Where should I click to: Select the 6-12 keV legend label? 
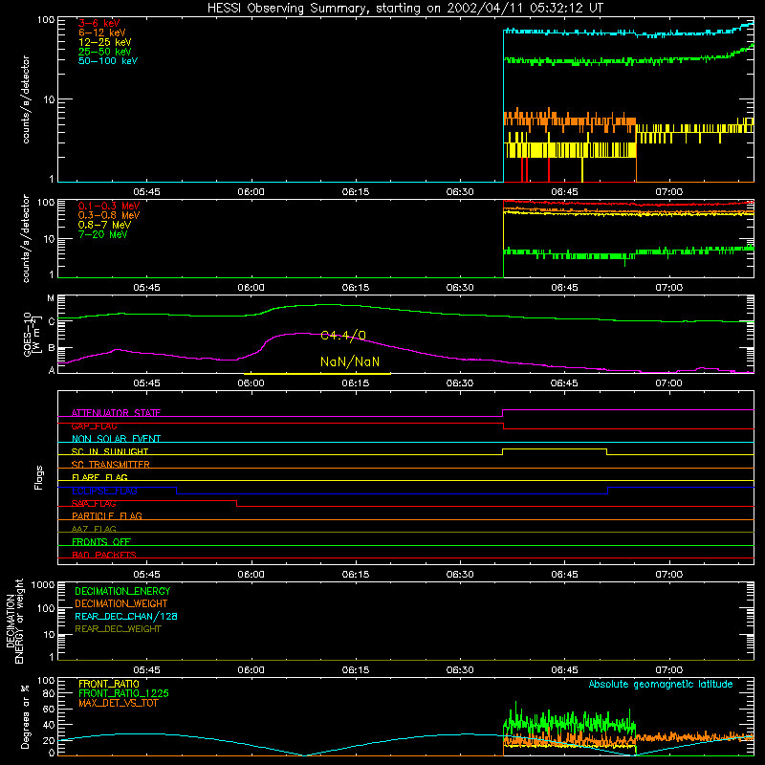click(102, 33)
